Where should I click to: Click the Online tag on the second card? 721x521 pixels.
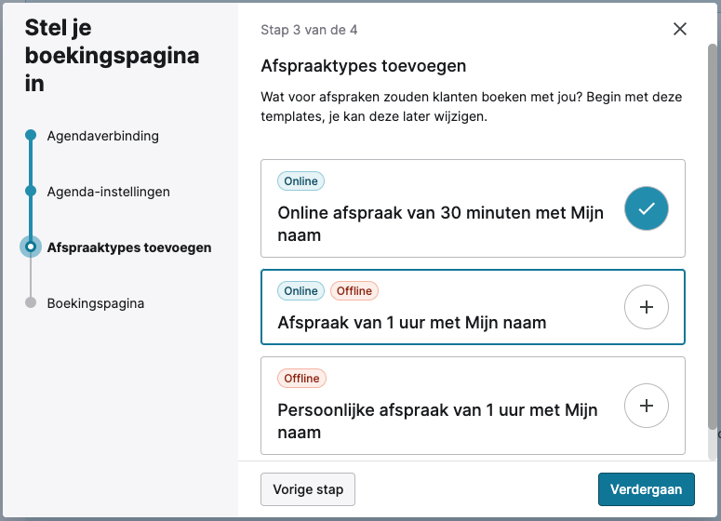300,291
